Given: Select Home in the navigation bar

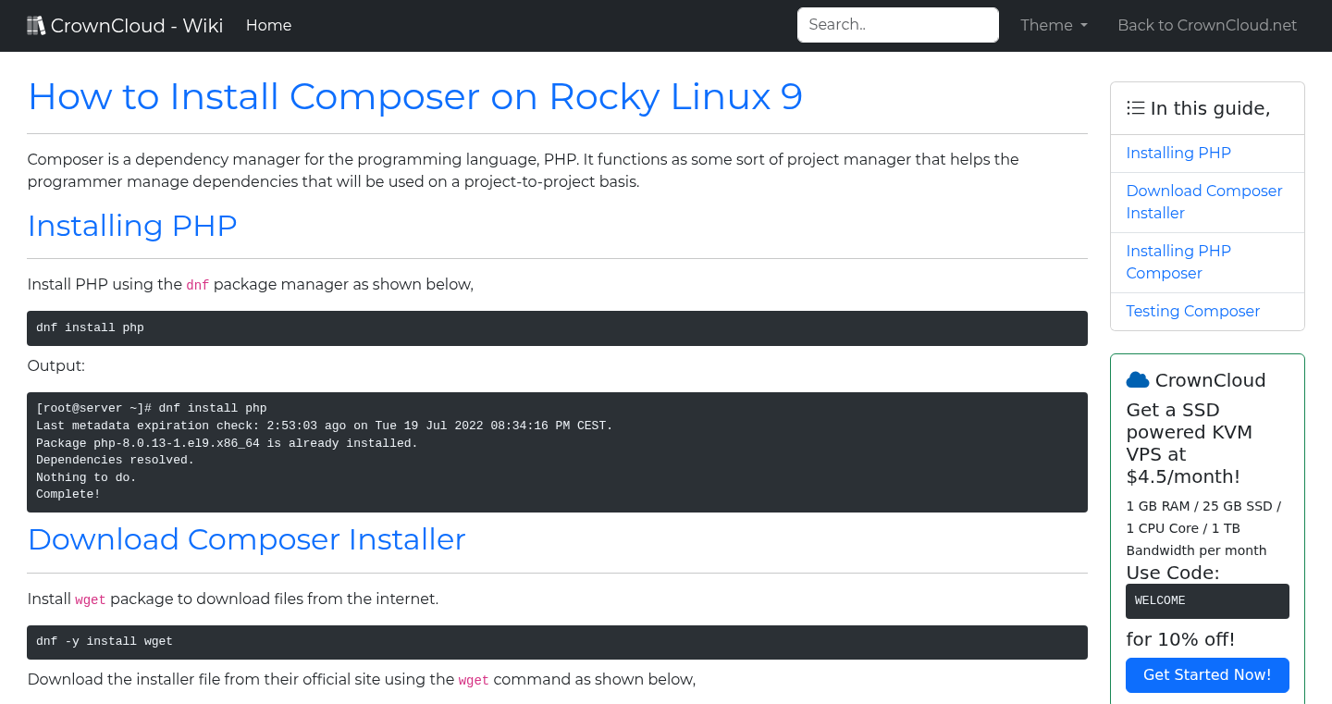Looking at the screenshot, I should click(268, 25).
